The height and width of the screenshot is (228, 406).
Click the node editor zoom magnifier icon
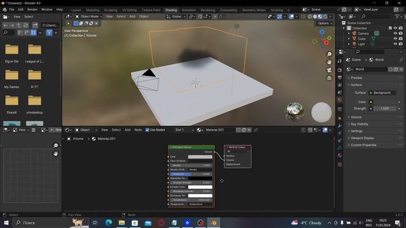tap(55, 146)
